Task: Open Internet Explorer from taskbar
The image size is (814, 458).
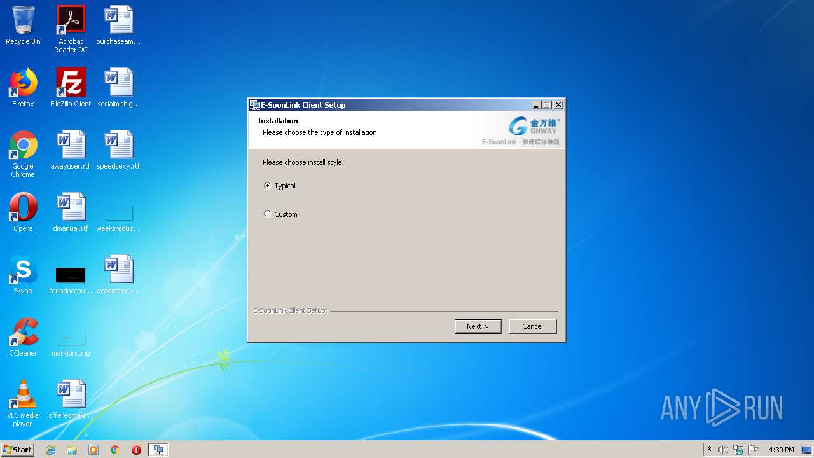Action: tap(50, 450)
